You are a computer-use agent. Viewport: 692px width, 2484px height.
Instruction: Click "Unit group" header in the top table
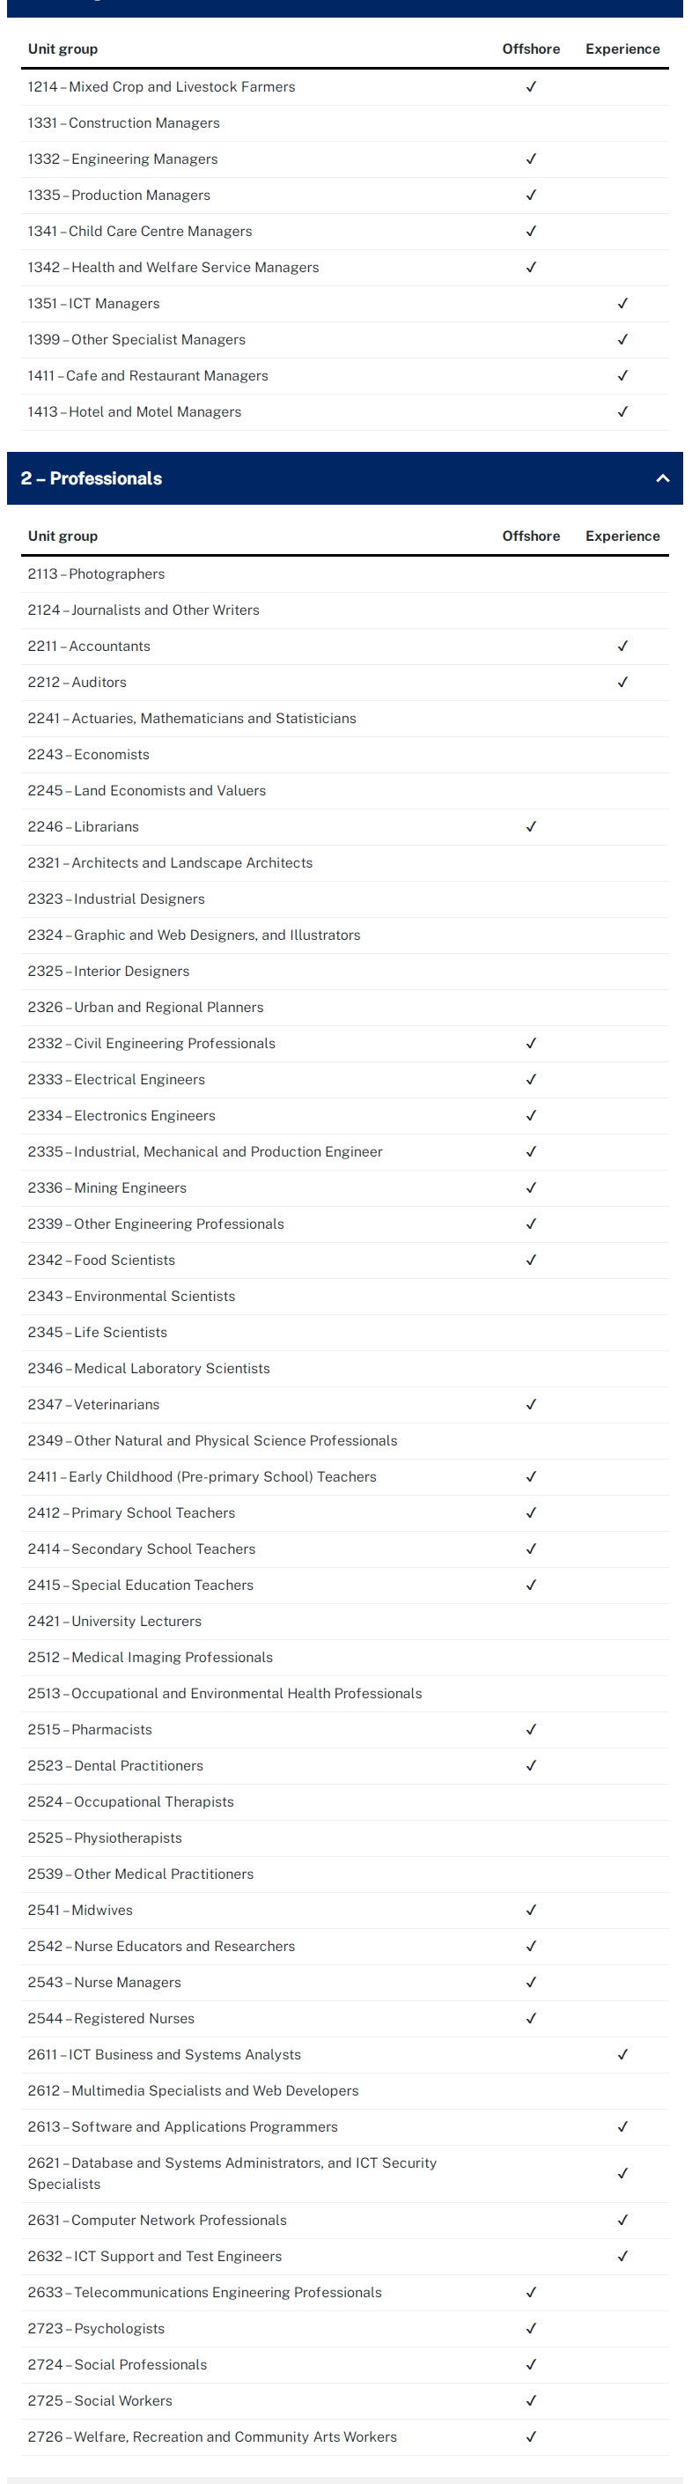(x=63, y=49)
